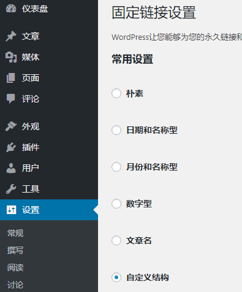Click the 自定义结构 option label
The height and width of the screenshot is (292, 242).
pyautogui.click(x=148, y=277)
